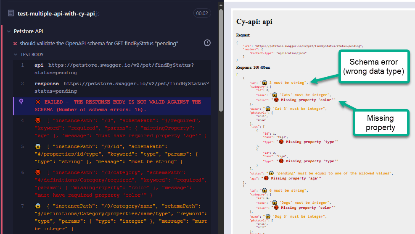The width and height of the screenshot is (415, 234).
Task: Click angry icon on second Missing property 'color'
Action: (276, 208)
